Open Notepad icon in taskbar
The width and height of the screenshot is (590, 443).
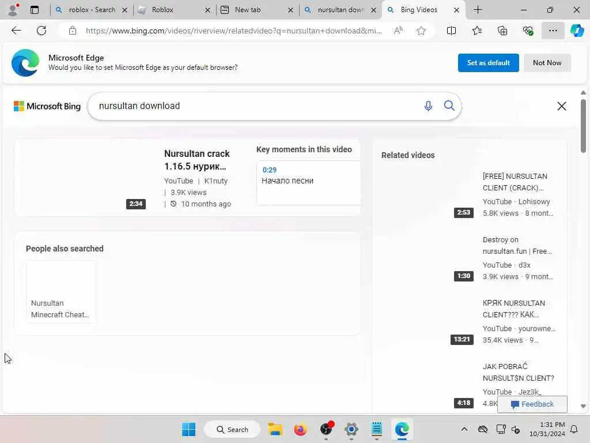(376, 429)
